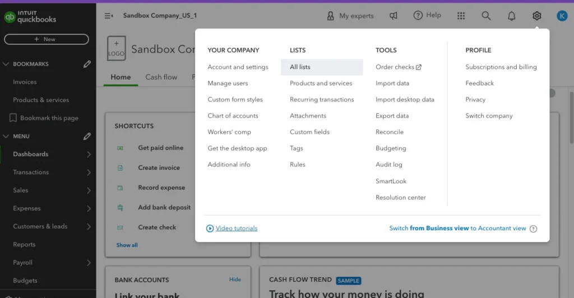Open Subscriptions and billing
Screen dimensions: 574x298
501,67
